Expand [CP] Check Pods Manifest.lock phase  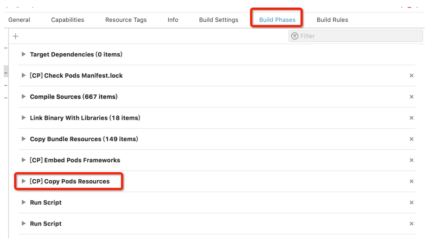click(x=23, y=75)
